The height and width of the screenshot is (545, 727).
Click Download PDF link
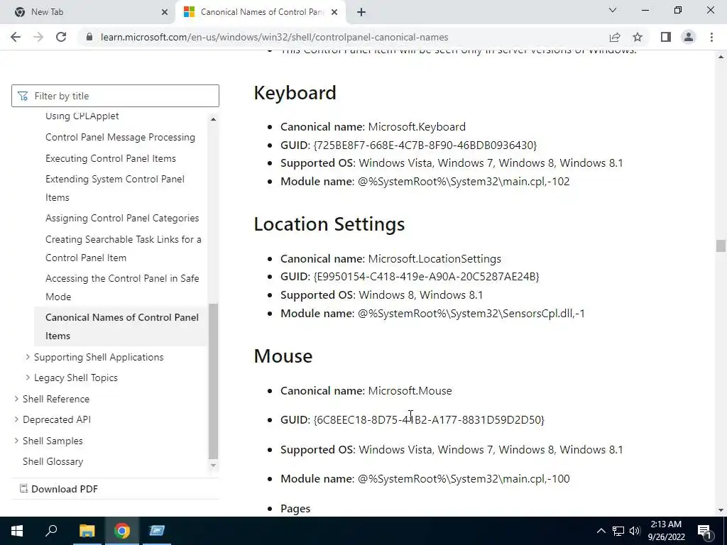[59, 489]
